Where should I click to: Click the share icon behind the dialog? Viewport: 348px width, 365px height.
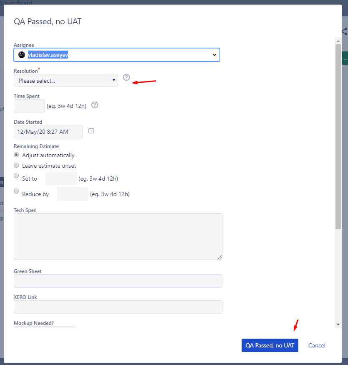[x=345, y=31]
